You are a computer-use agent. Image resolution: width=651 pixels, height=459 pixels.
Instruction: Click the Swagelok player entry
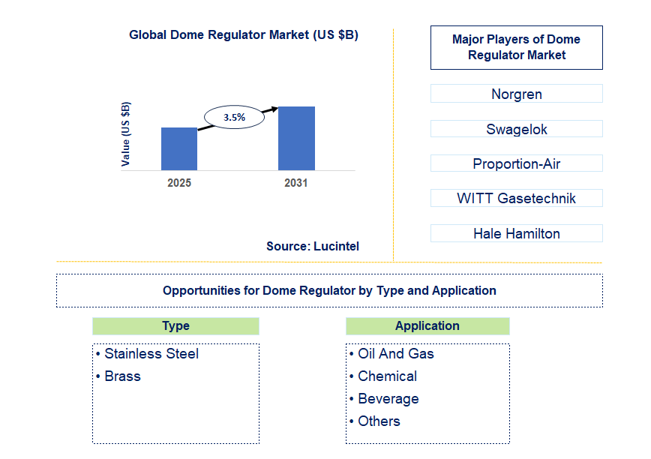(516, 128)
